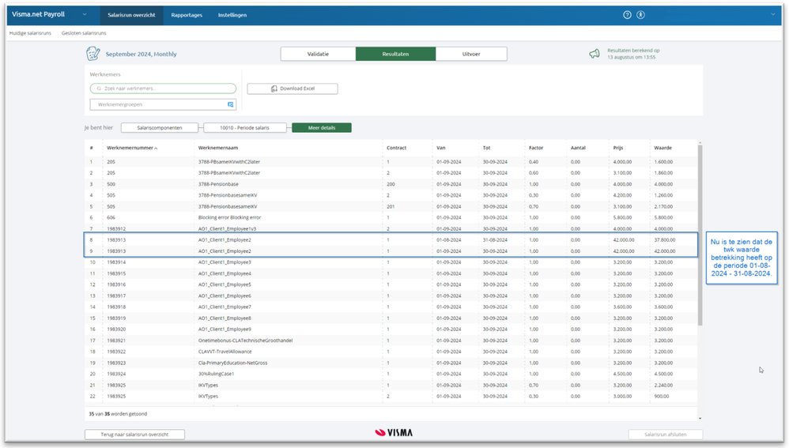Click the table vertical scrollbar
789x448 pixels.
700,235
